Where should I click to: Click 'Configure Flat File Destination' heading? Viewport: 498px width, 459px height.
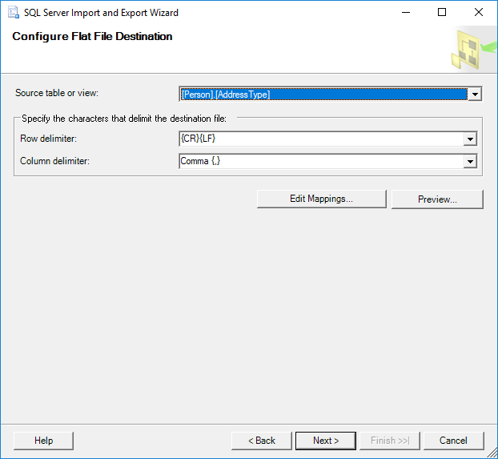coord(92,36)
